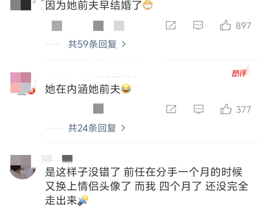260x209 pixels.
Task: Click chevron next to 共59条回复
Action: pyautogui.click(x=124, y=44)
